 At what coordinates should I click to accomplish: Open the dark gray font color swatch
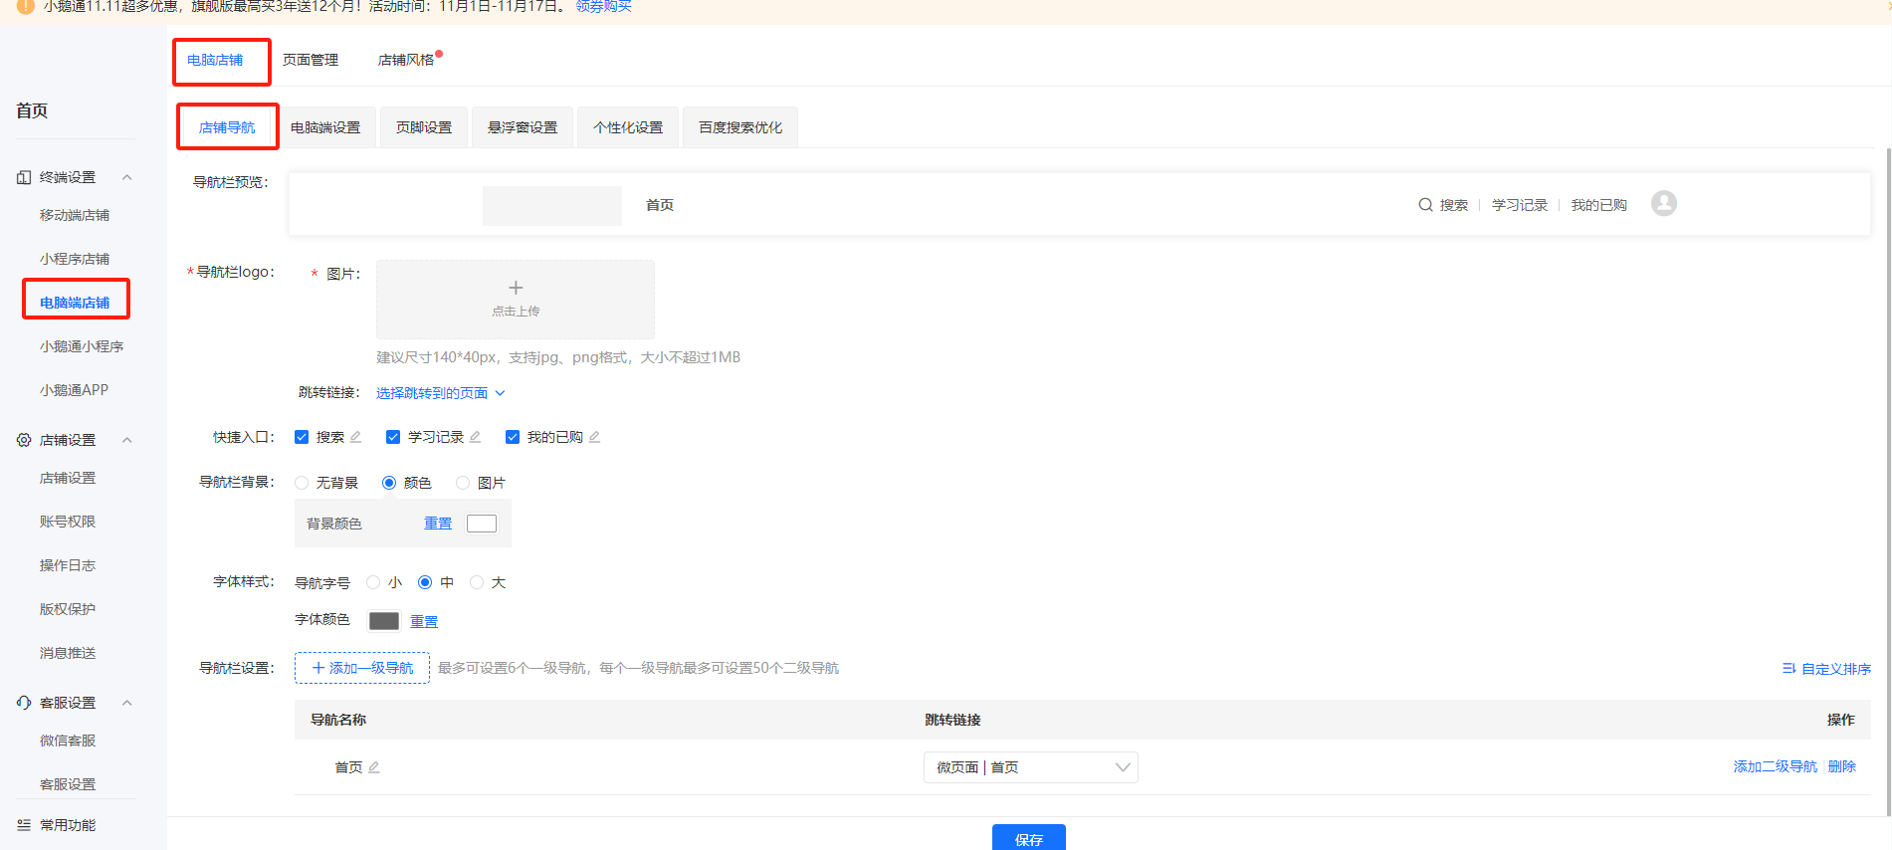(x=384, y=621)
